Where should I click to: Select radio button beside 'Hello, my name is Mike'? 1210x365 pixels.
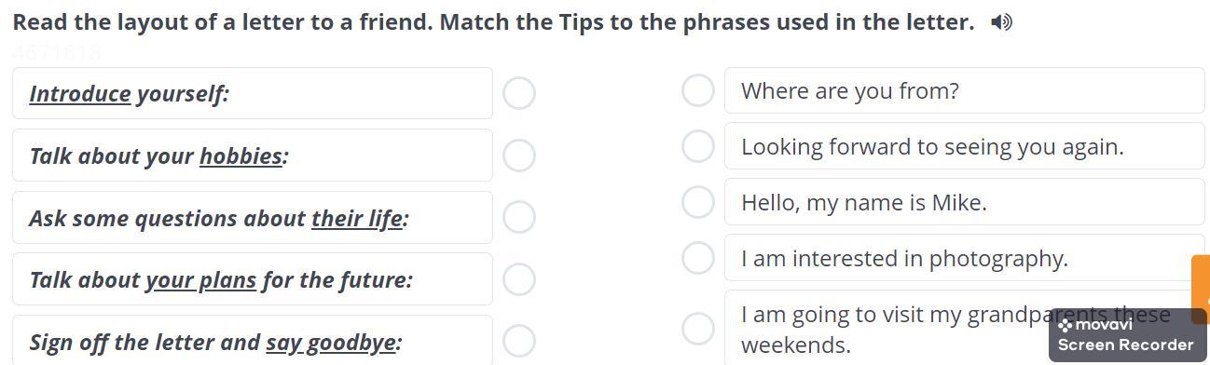[698, 202]
